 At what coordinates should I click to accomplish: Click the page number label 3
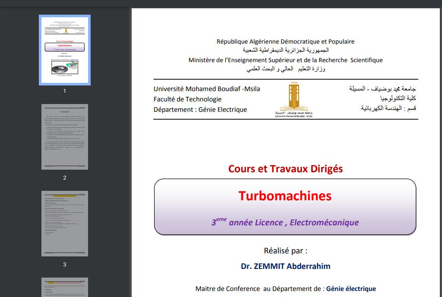65,265
